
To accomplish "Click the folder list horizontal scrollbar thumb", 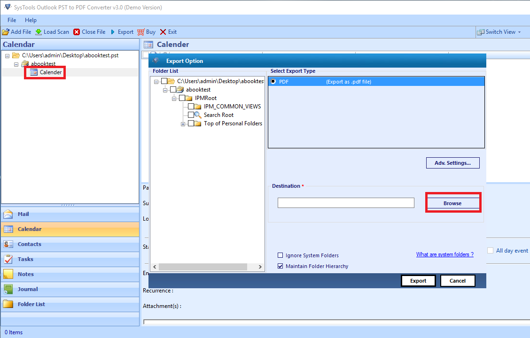I will tap(203, 267).
